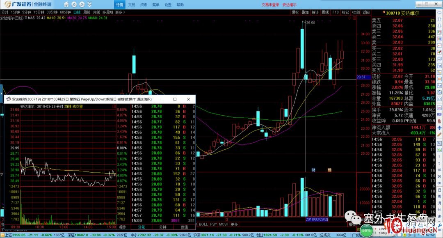The height and width of the screenshot is (238, 443).
Task: Click the 300719 安达维尔 stock title
Action: click(x=402, y=13)
